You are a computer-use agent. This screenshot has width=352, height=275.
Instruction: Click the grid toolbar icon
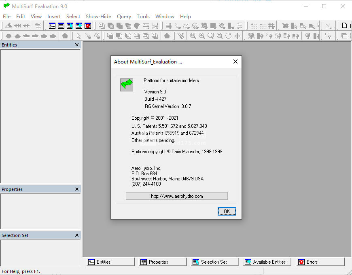169,26
